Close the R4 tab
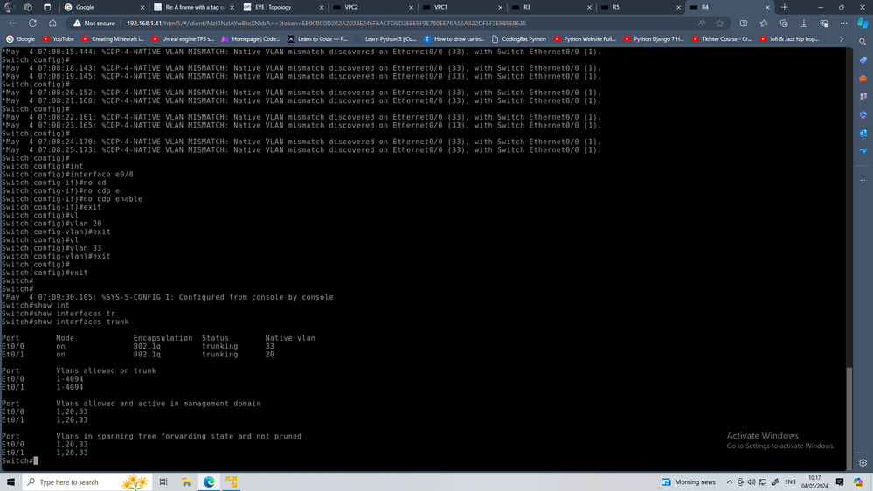The image size is (873, 491). pyautogui.click(x=767, y=7)
